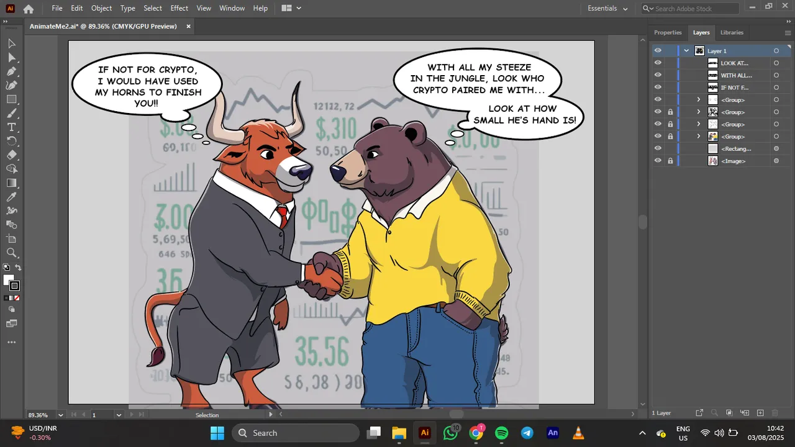Click the Windows taskbar Search box
Screen dimensions: 795x447
(296, 433)
